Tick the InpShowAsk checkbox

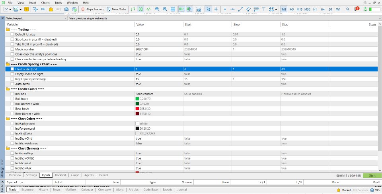[12, 168]
